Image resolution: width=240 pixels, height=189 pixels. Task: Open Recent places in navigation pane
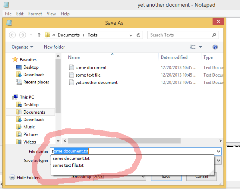click(x=36, y=82)
